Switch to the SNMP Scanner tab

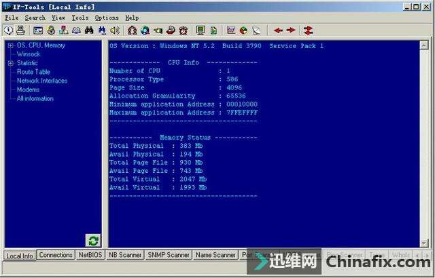[x=169, y=256]
